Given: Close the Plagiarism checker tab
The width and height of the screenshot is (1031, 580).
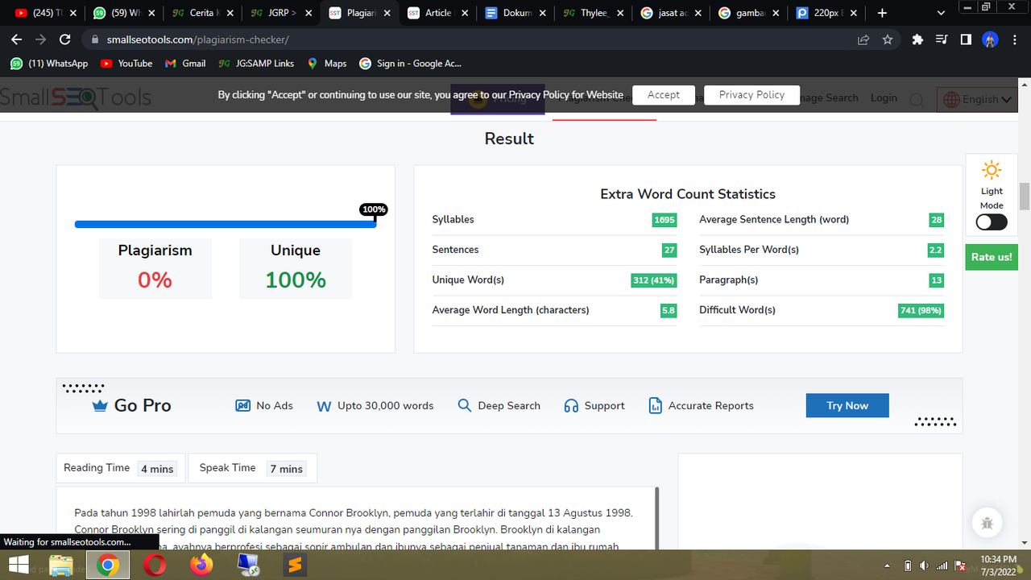Looking at the screenshot, I should [387, 14].
